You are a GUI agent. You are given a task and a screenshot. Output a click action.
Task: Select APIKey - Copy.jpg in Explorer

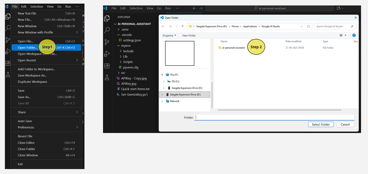(134, 78)
